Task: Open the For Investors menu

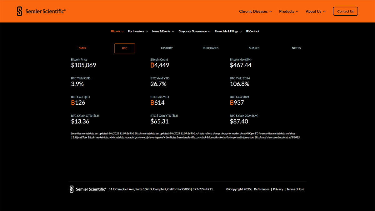Action: (x=138, y=31)
